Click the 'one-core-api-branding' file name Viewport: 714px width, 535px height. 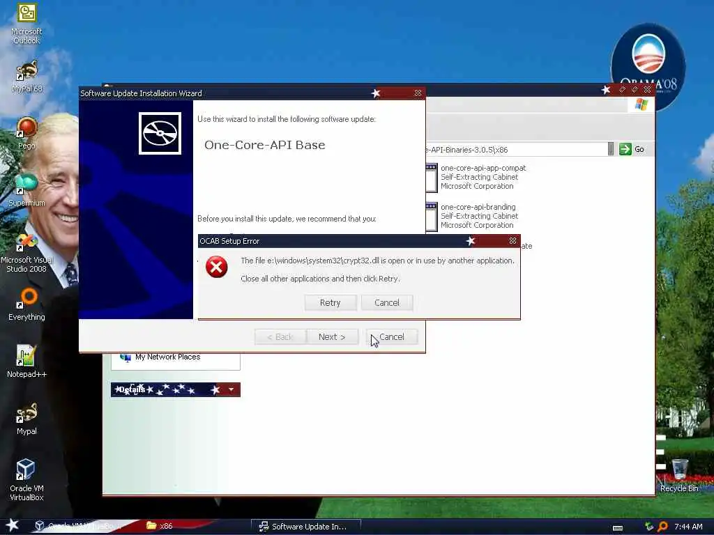point(478,207)
